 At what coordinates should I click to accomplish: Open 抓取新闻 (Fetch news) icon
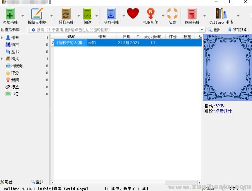[151, 14]
